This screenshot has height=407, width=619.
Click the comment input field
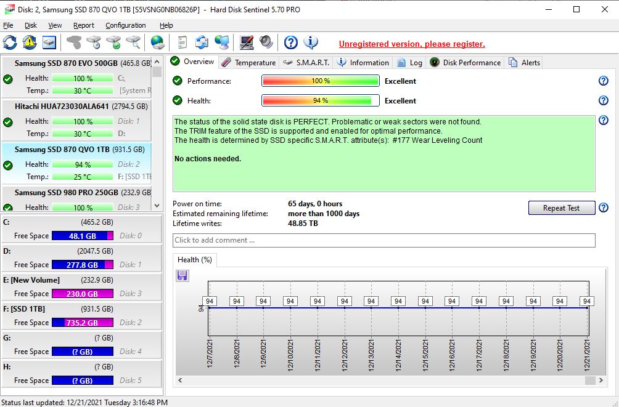click(x=383, y=240)
